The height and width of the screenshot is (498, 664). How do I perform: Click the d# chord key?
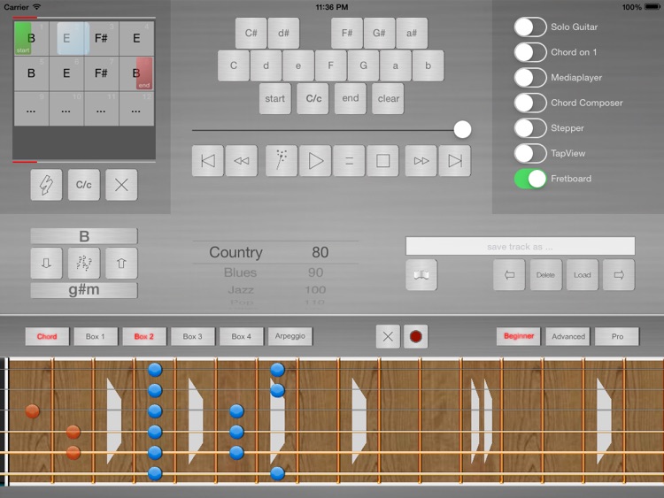tap(283, 33)
